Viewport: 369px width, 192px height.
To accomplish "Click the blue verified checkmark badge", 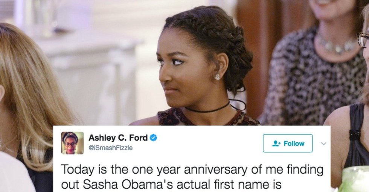I will [154, 138].
